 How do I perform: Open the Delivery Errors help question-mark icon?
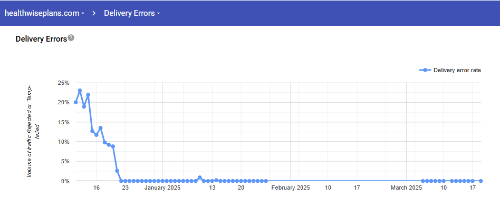tap(71, 38)
